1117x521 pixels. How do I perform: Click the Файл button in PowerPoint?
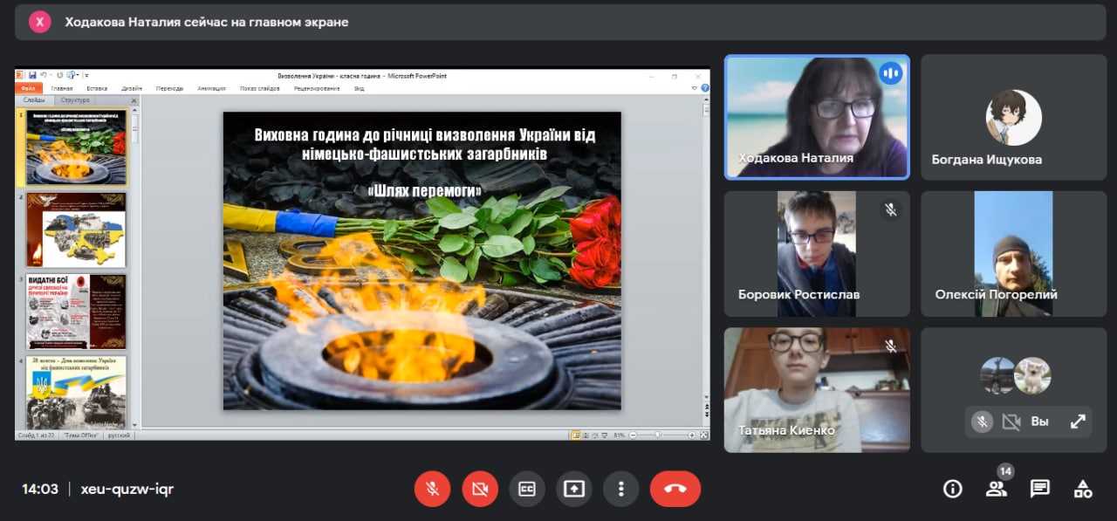(28, 88)
